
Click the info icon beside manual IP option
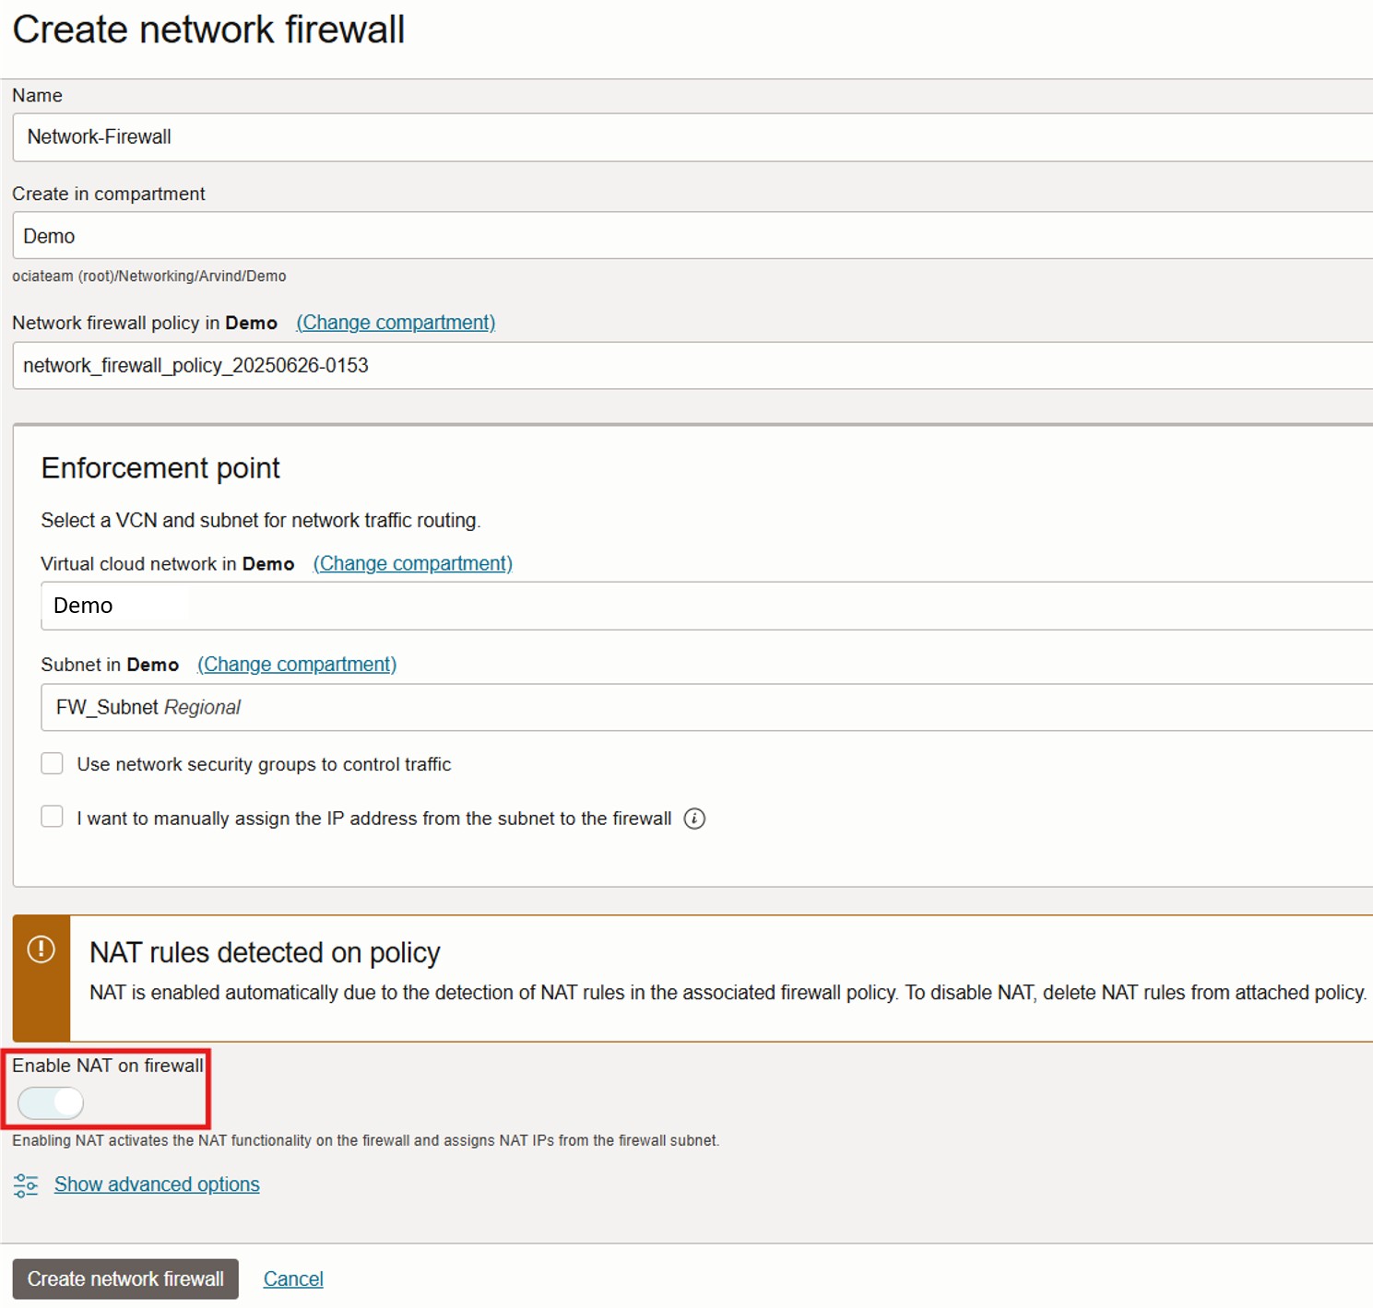[694, 819]
